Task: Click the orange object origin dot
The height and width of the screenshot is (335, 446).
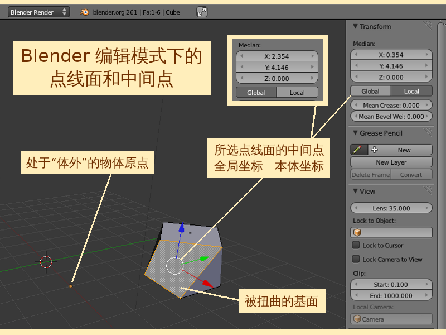Action: tap(71, 286)
